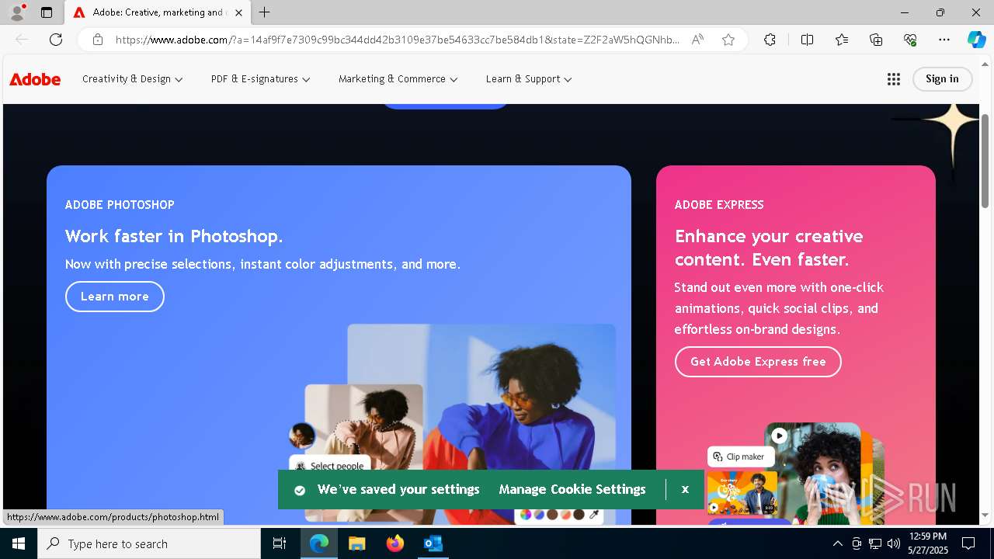The height and width of the screenshot is (559, 994).
Task: Click the Clip maker chip
Action: point(740,457)
